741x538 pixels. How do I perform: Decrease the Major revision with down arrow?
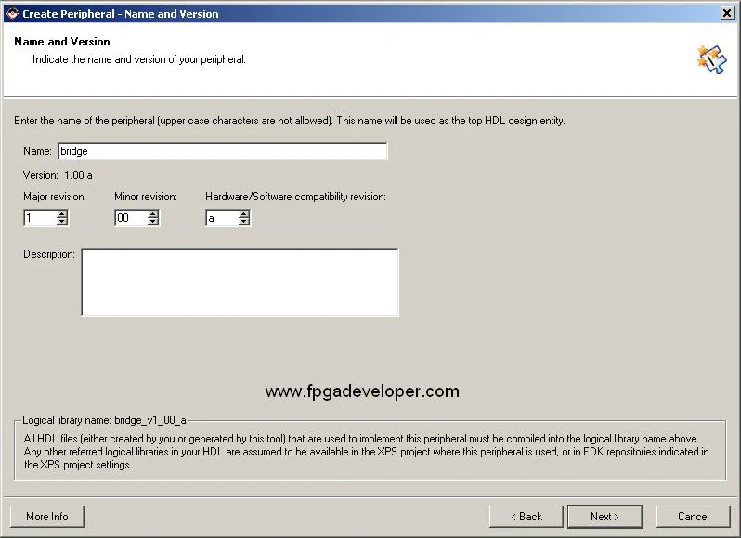tap(62, 223)
